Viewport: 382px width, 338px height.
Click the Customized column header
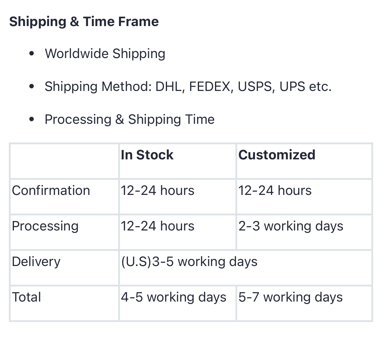(x=277, y=155)
